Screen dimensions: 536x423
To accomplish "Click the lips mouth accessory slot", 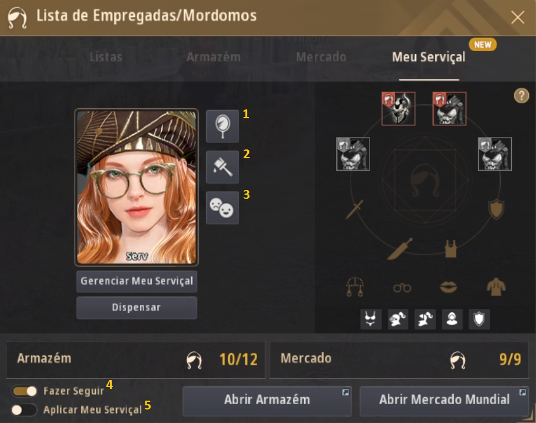I will click(x=448, y=287).
